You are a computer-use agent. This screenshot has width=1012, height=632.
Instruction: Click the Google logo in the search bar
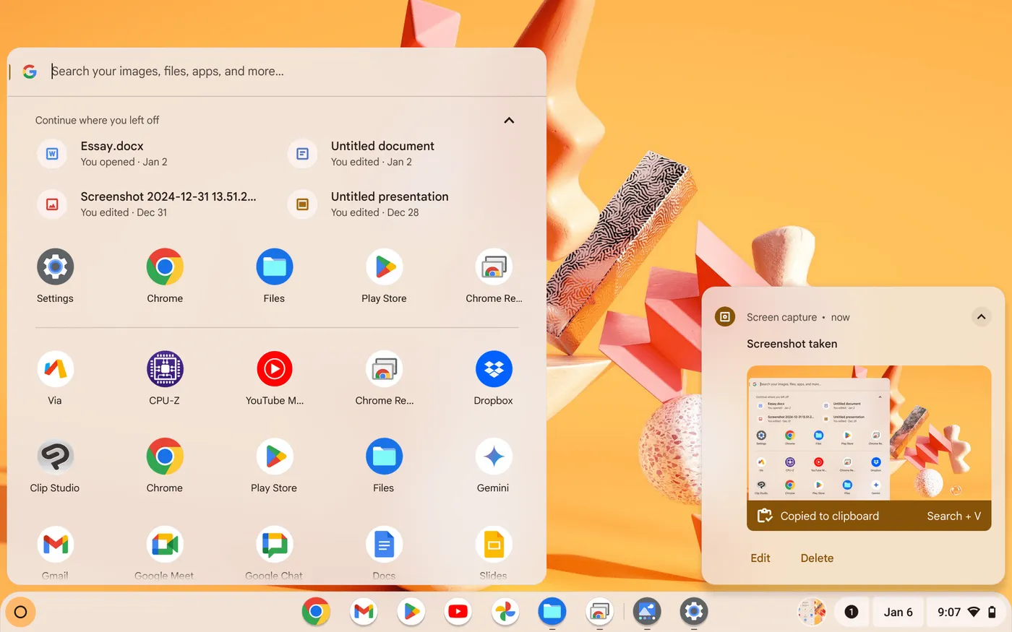tap(30, 72)
